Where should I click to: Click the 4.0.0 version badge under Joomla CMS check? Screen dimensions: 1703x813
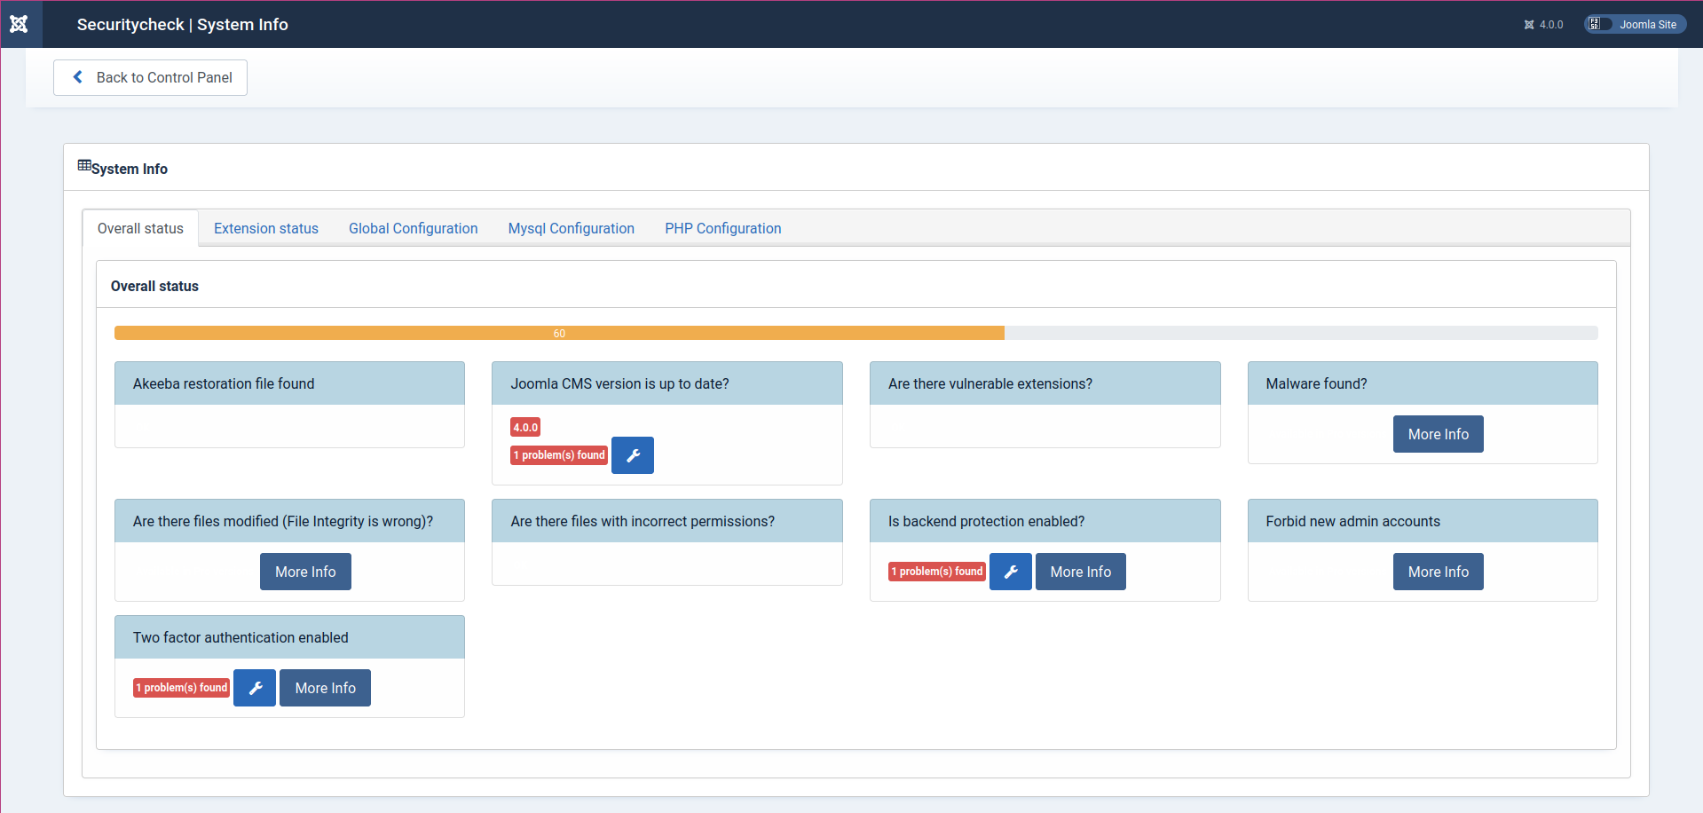coord(524,427)
